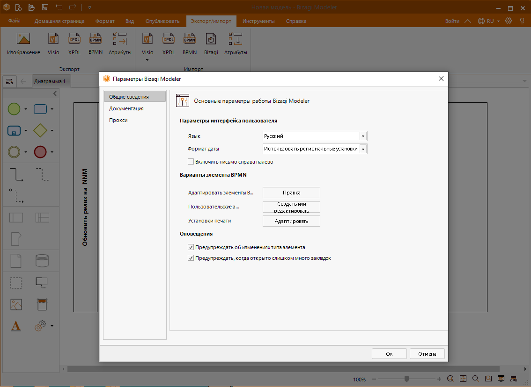Select the green start event shape

click(x=14, y=109)
